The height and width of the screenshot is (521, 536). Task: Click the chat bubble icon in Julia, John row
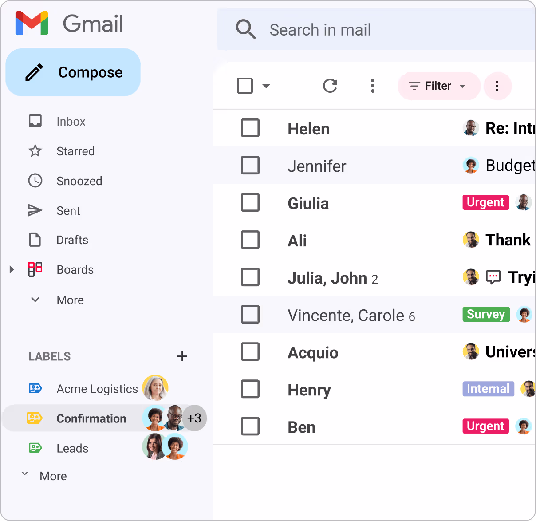pos(493,277)
